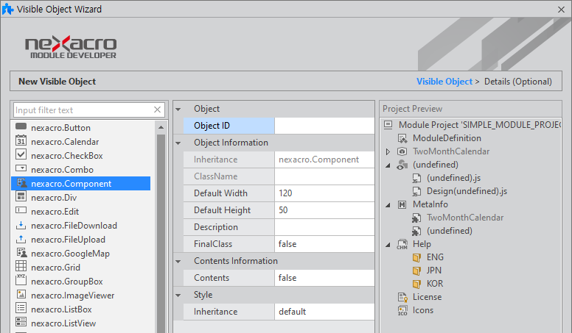Click the ENG help folder icon
The image size is (572, 333).
click(417, 257)
